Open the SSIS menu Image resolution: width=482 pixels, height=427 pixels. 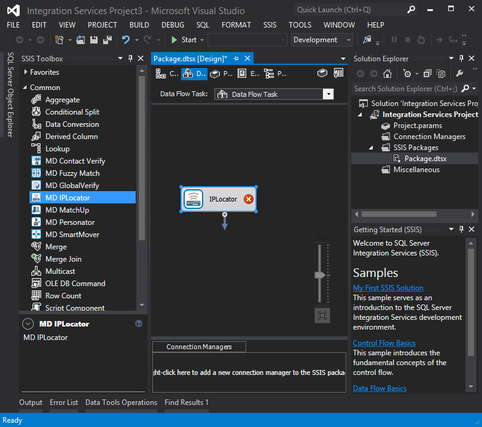270,25
